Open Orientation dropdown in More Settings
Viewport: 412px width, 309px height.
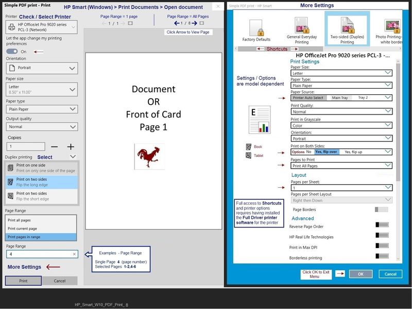(x=341, y=138)
